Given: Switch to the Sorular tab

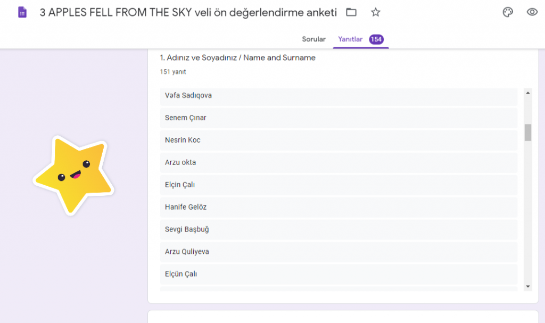Looking at the screenshot, I should click(313, 39).
